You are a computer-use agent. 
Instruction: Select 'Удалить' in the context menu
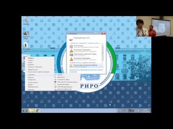click(40, 85)
